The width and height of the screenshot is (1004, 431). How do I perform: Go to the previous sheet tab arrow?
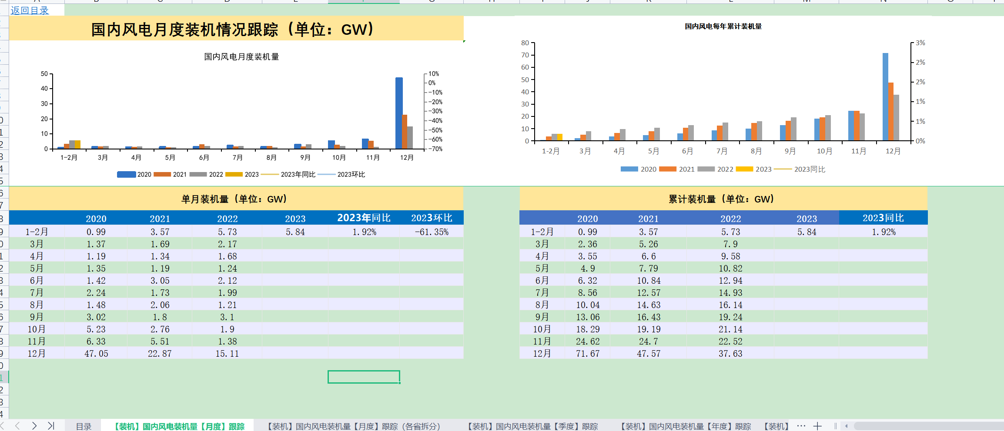(17, 426)
